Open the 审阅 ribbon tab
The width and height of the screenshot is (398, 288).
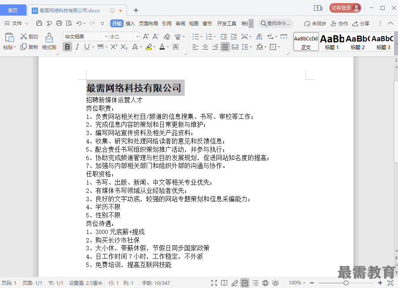(x=180, y=23)
